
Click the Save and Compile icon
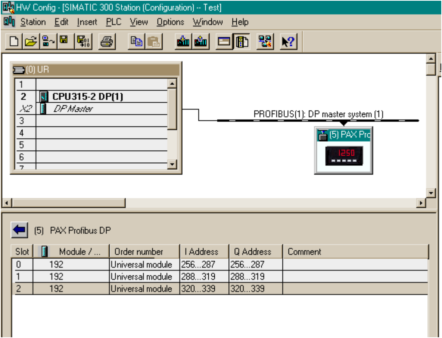(x=84, y=42)
